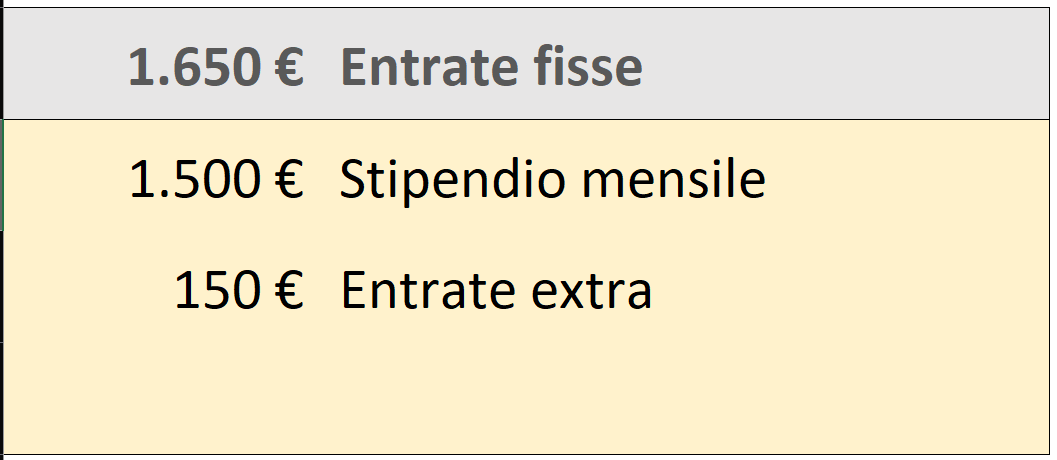This screenshot has width=1057, height=460.
Task: Click empty yellow area right of Entrate extra
Action: point(848,290)
